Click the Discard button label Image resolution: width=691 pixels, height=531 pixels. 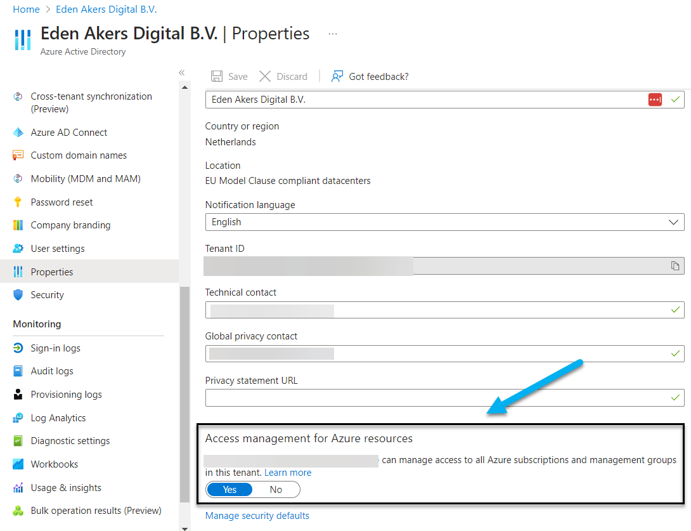(x=292, y=77)
